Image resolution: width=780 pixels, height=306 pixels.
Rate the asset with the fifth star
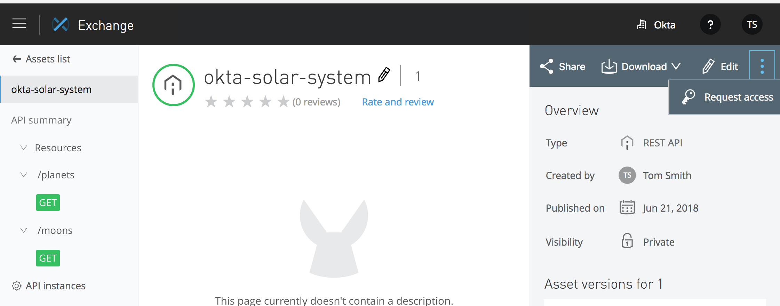coord(283,102)
